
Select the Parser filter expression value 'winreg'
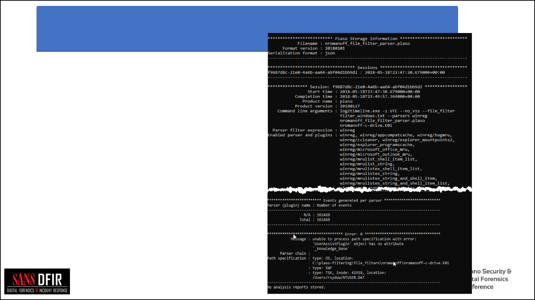(347, 130)
